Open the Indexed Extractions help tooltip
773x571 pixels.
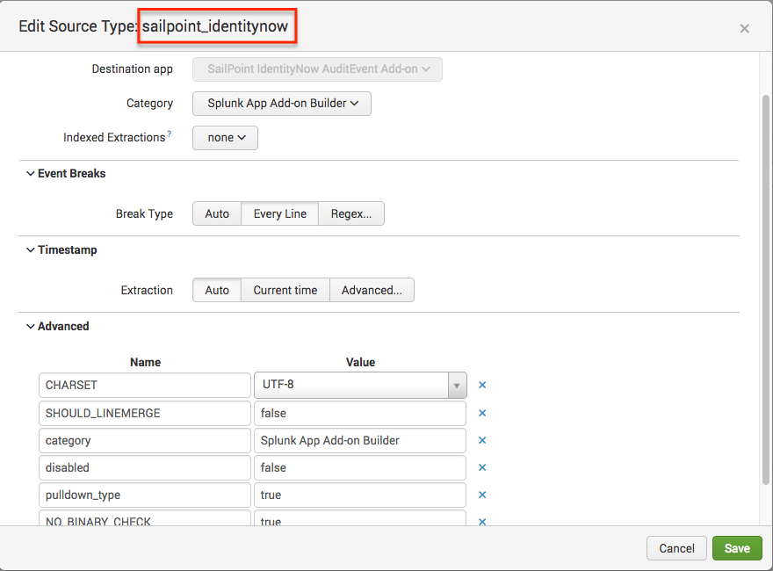[x=169, y=135]
